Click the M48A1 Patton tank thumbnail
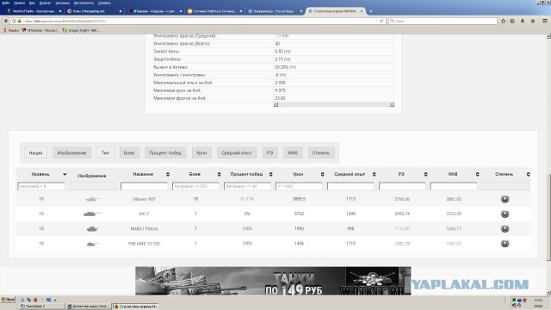Image resolution: width=551 pixels, height=310 pixels. (92, 229)
